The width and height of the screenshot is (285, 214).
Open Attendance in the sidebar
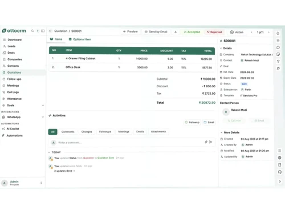tap(14, 99)
